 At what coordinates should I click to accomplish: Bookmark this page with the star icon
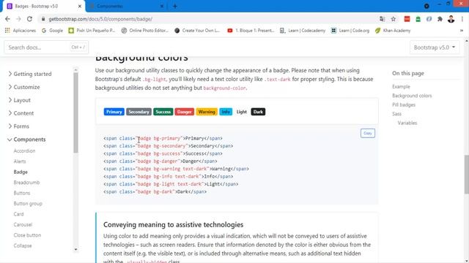pos(394,19)
